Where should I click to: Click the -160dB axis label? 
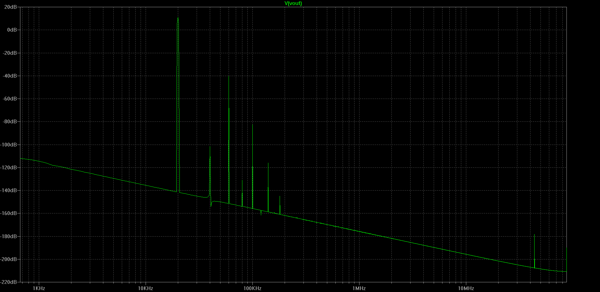point(9,213)
